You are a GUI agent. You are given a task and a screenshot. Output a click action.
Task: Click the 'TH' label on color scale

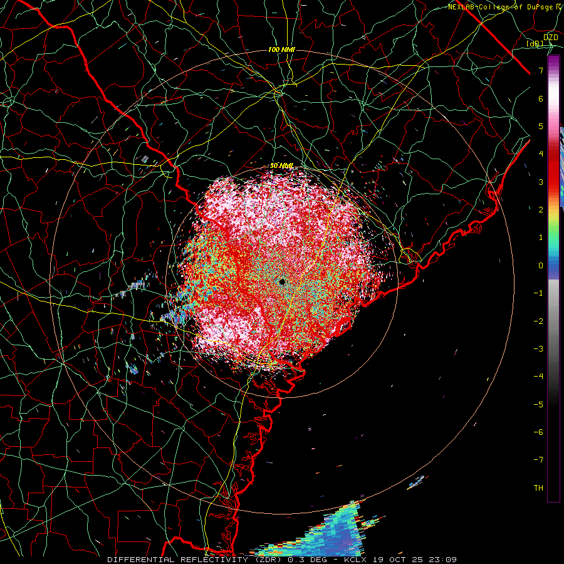538,488
